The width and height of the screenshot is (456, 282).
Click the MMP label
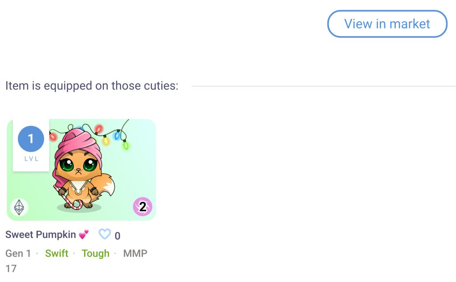(135, 254)
